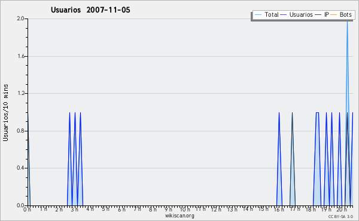The image size is (359, 221).
Task: Click the light blue Total legend line
Action: click(x=258, y=15)
